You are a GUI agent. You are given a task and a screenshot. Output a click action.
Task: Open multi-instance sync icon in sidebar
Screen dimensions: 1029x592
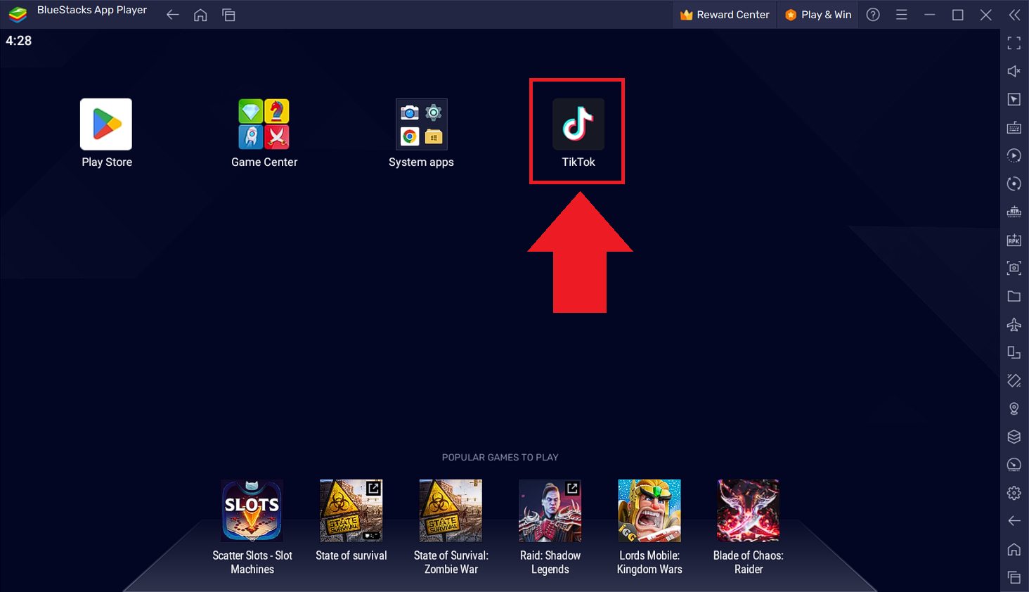(x=1014, y=212)
